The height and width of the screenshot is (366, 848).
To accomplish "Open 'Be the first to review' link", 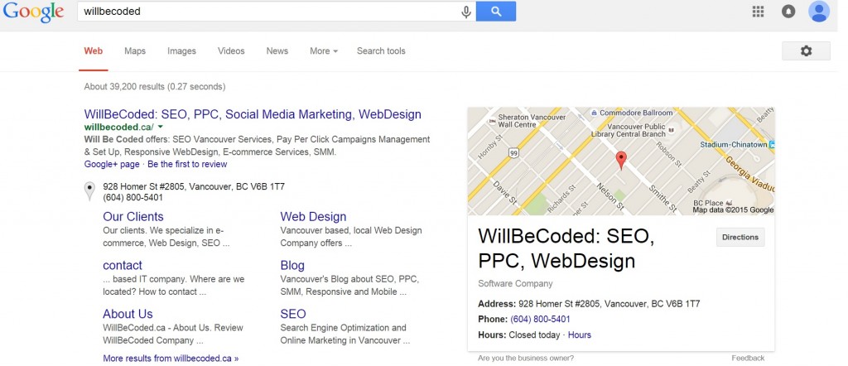I will click(x=187, y=164).
